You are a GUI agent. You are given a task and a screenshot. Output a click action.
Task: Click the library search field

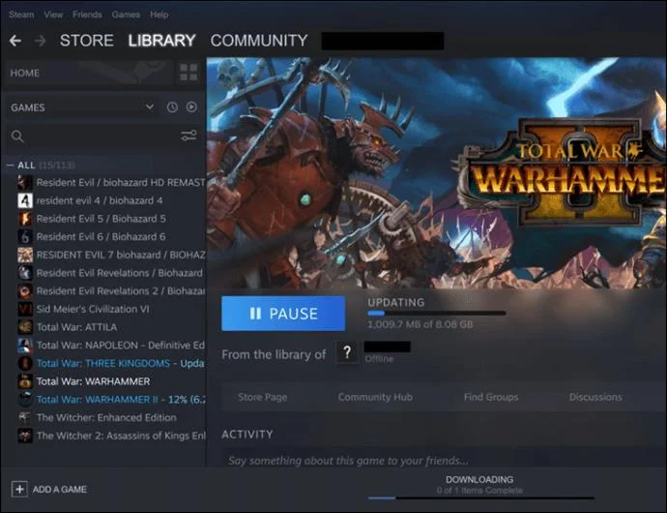(101, 136)
